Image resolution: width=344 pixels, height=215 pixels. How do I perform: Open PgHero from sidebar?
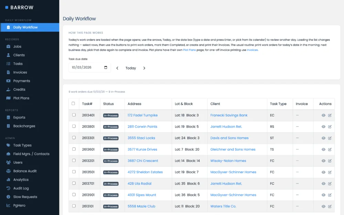tap(30, 206)
